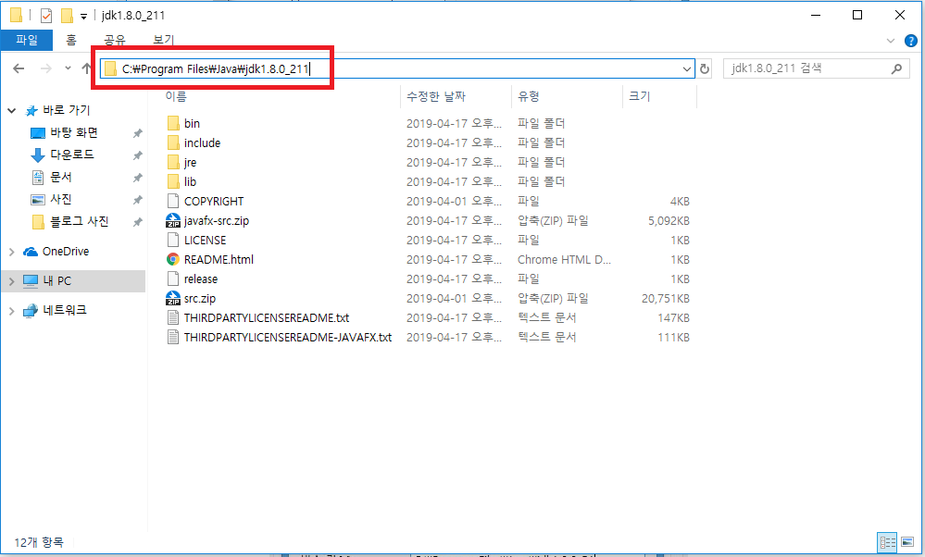Click the COPYRIGHT file icon
The height and width of the screenshot is (557, 925).
tap(173, 201)
